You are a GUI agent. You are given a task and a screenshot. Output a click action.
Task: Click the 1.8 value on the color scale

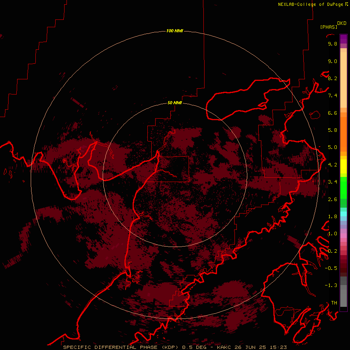click(x=332, y=217)
